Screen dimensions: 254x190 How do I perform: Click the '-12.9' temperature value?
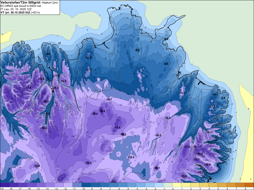pos(131,157)
